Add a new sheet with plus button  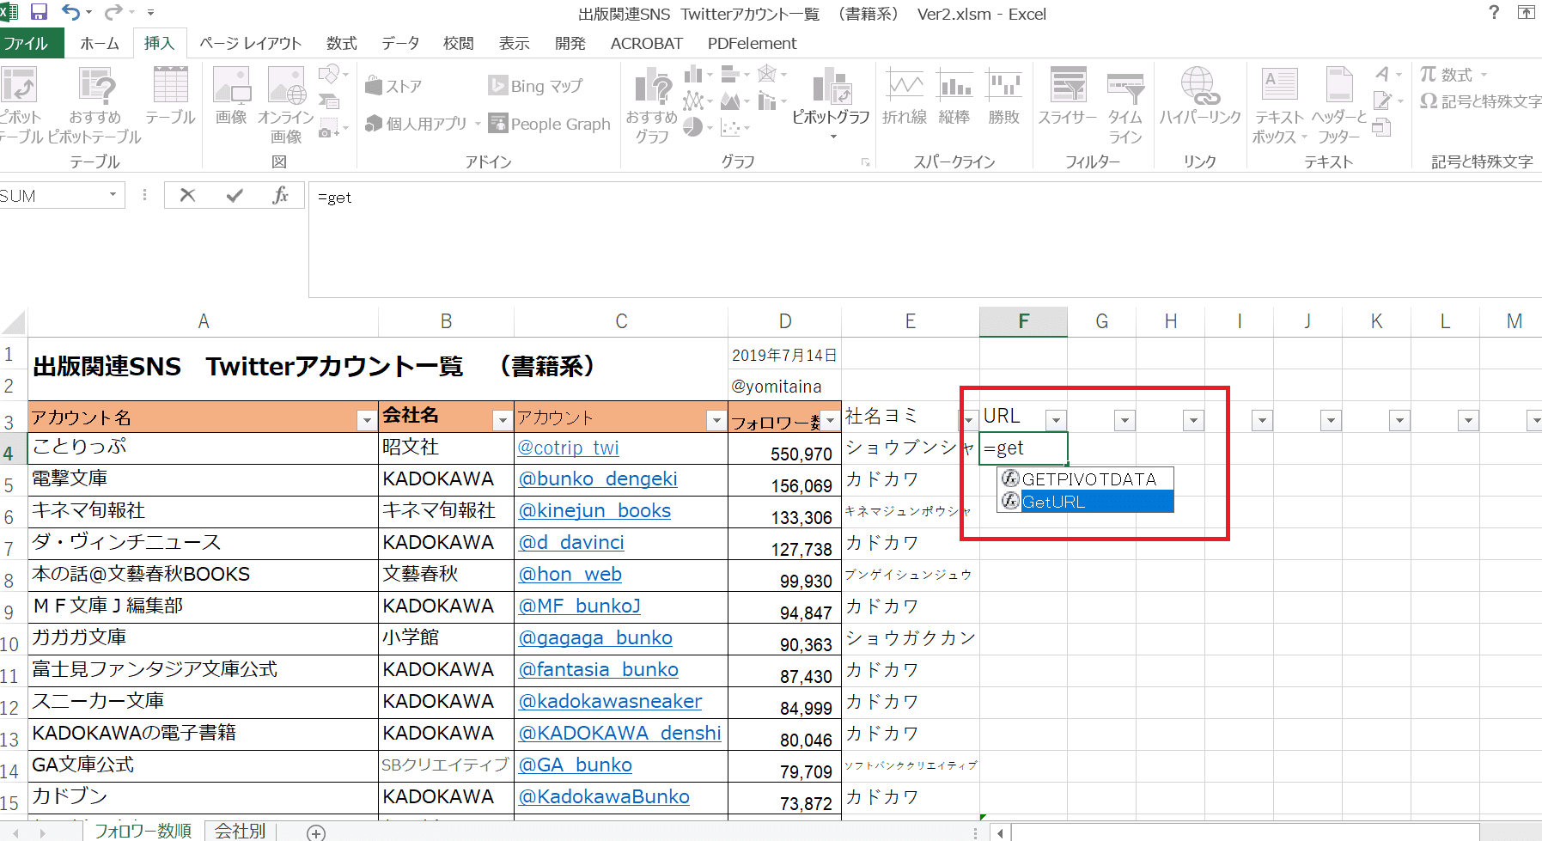click(316, 832)
